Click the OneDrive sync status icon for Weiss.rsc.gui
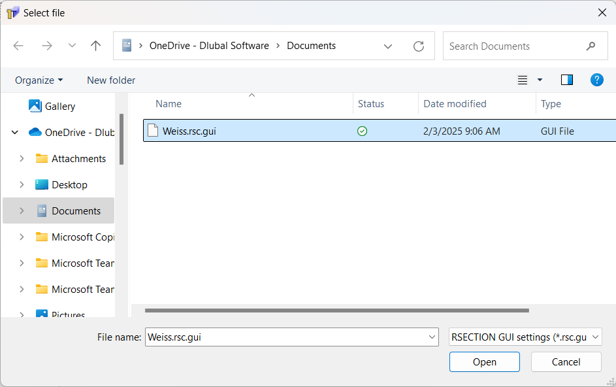616x387 pixels. [362, 131]
